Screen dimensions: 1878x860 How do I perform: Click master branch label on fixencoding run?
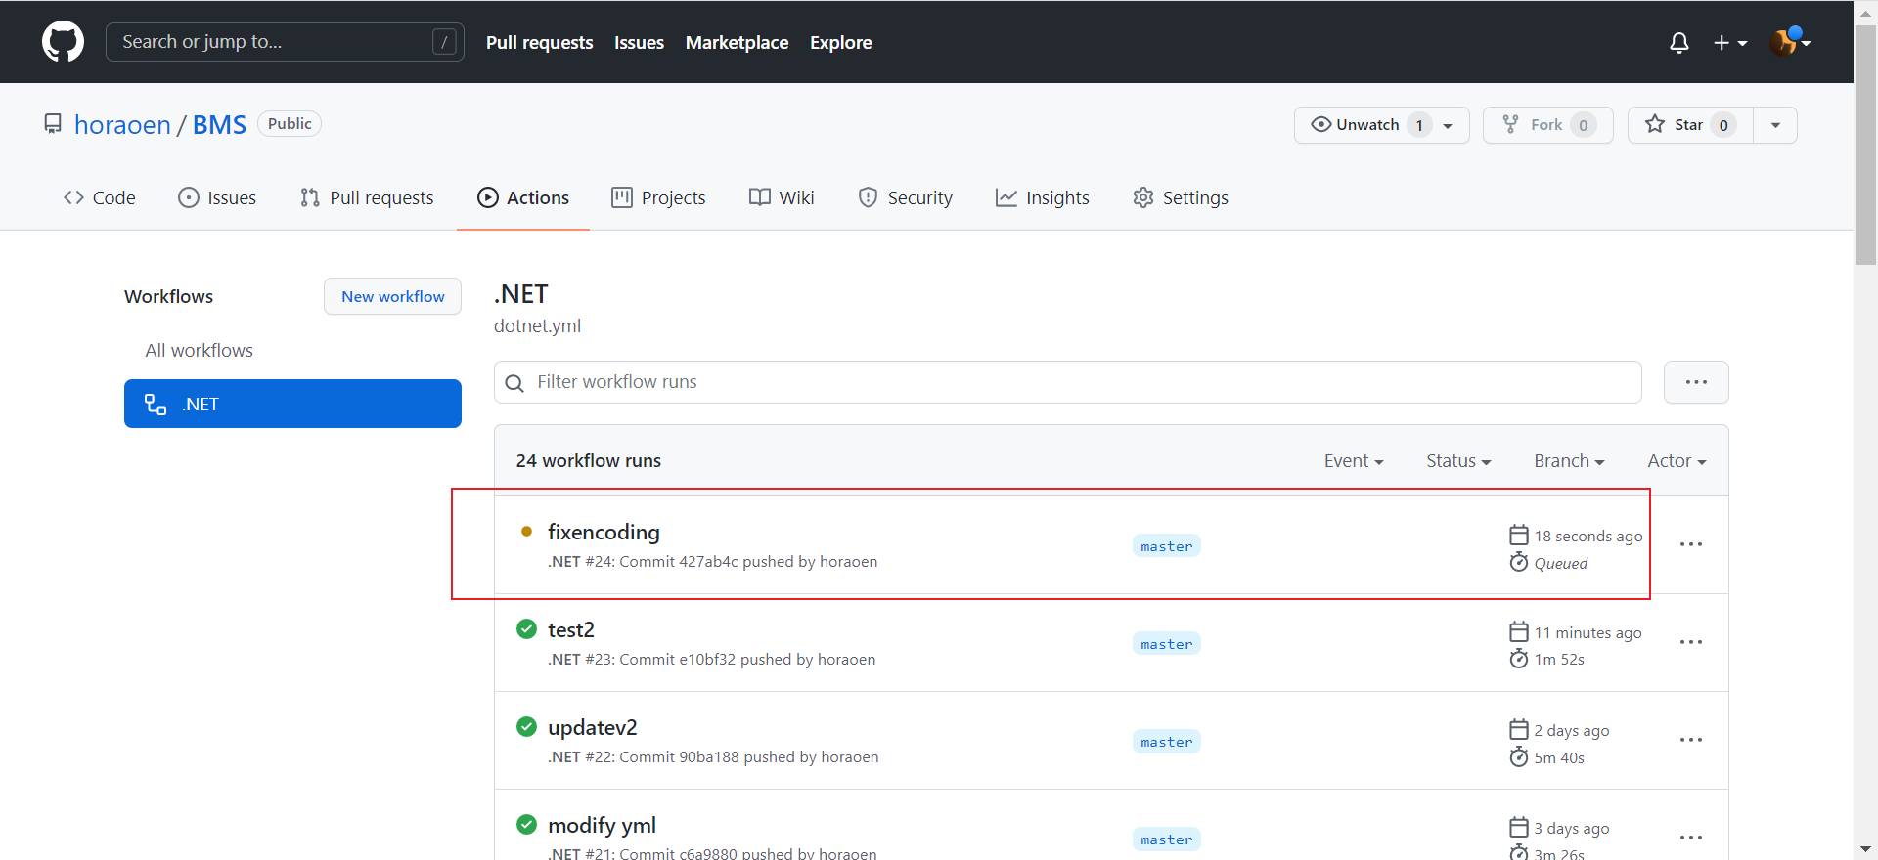(x=1167, y=546)
